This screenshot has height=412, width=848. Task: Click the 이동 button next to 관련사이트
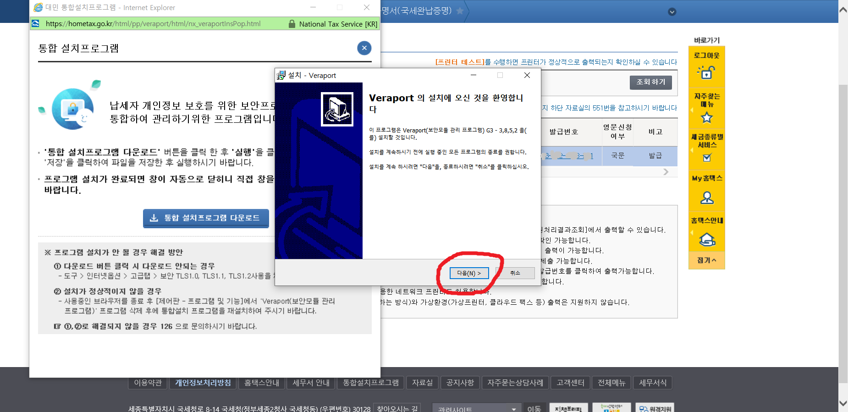click(534, 408)
